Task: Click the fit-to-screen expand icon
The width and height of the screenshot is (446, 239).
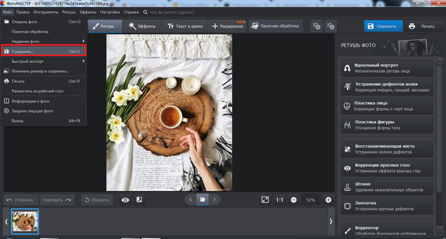Action: pyautogui.click(x=265, y=200)
